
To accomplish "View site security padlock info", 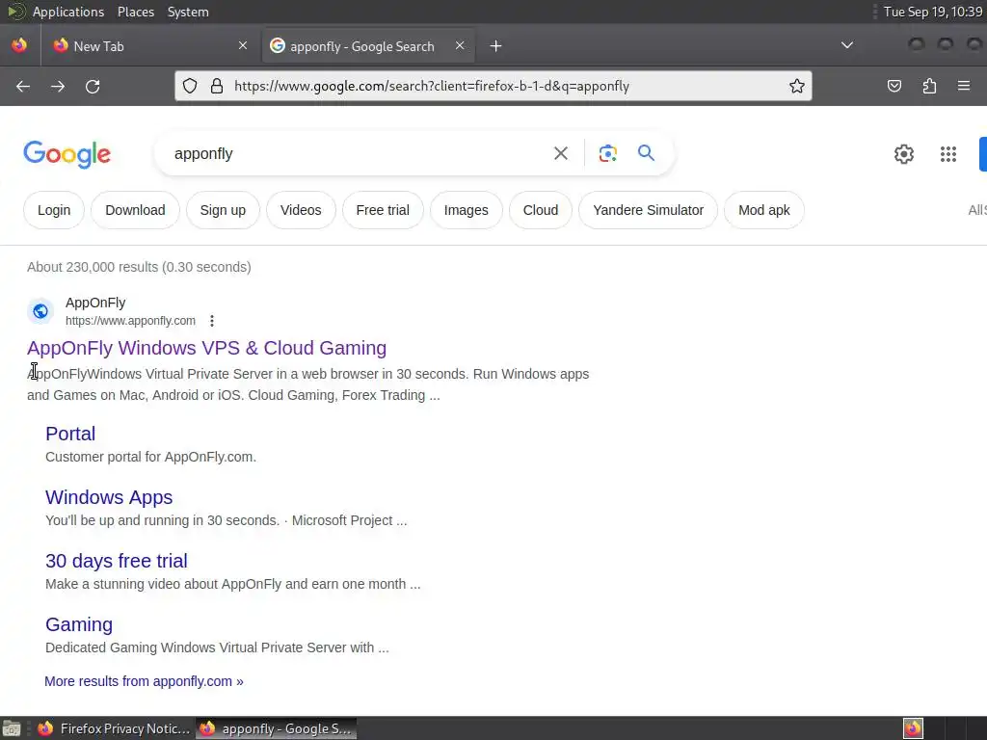I will point(217,86).
